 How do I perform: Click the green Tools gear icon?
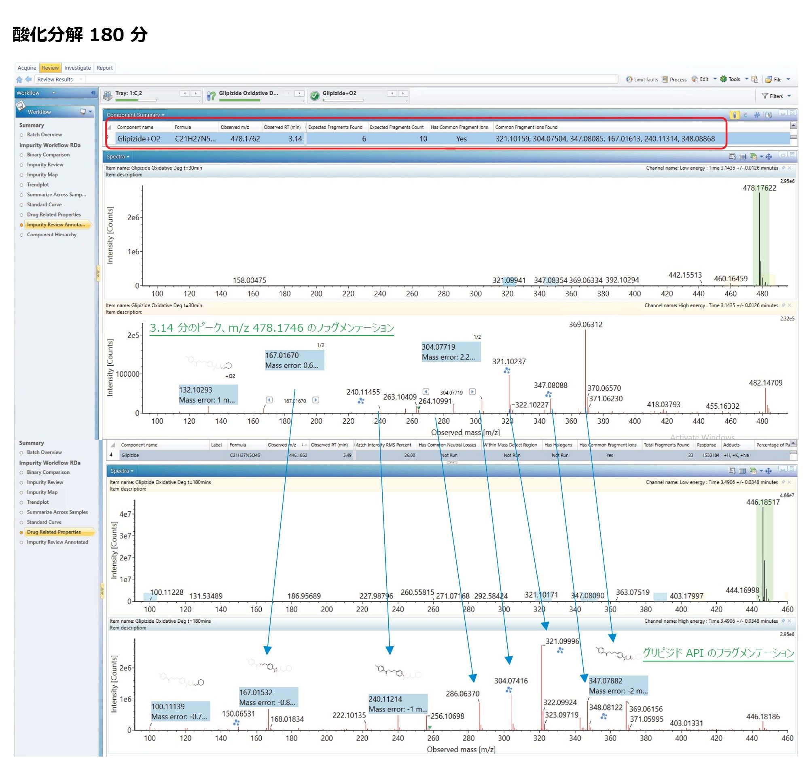(x=723, y=79)
